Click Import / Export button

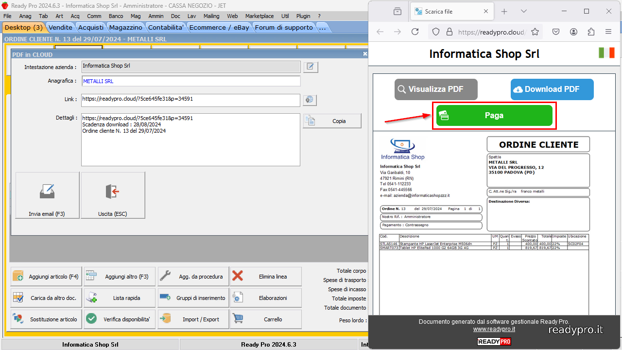pos(193,319)
